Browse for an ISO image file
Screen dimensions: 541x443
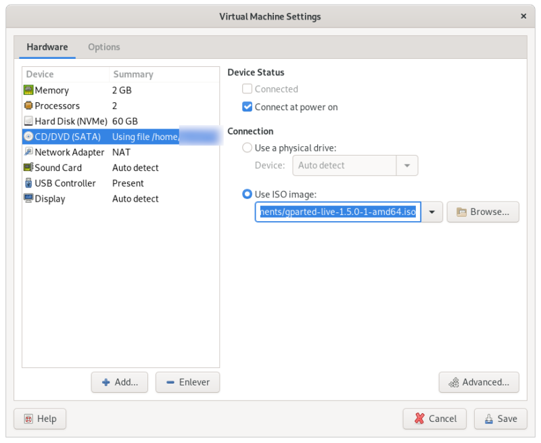[x=483, y=212]
